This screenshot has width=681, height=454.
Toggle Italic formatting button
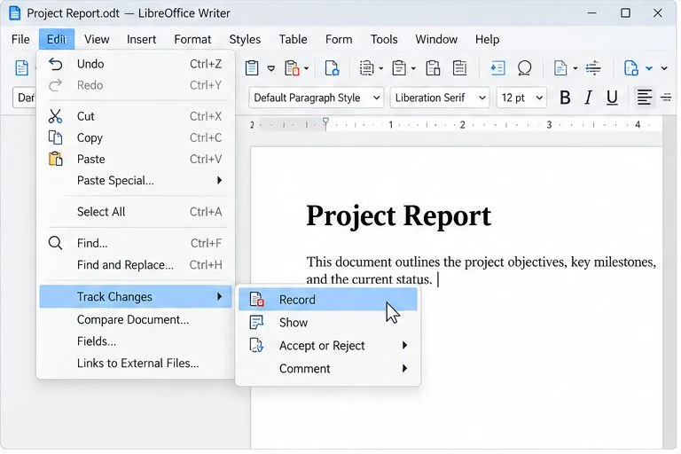pyautogui.click(x=589, y=98)
